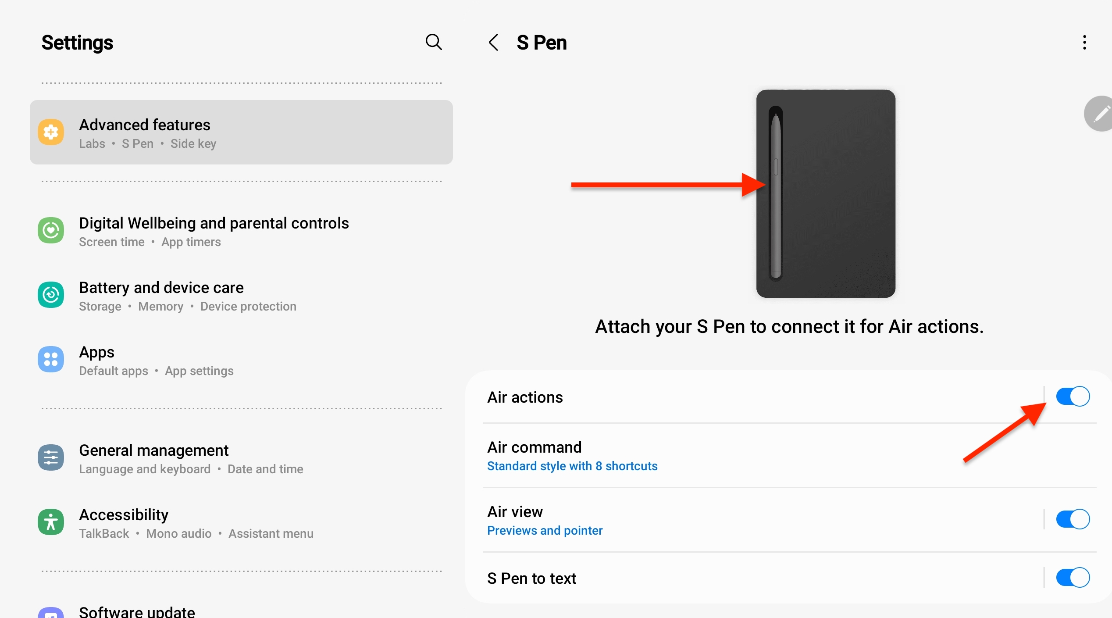The image size is (1112, 618).
Task: Go back using the S Pen back arrow
Action: pos(494,43)
